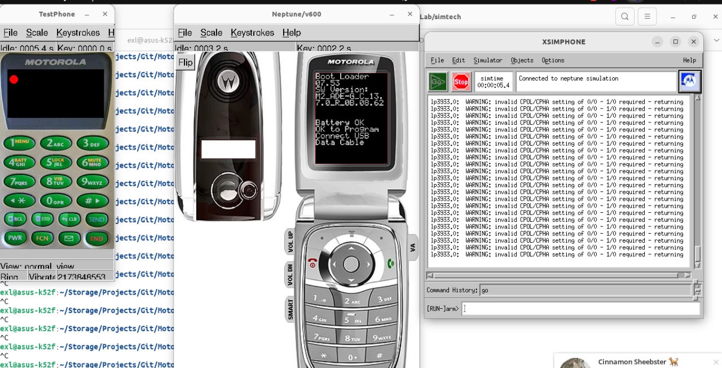Open the Simulator menu in XSIMPHONE
722x368 pixels.
pos(488,60)
